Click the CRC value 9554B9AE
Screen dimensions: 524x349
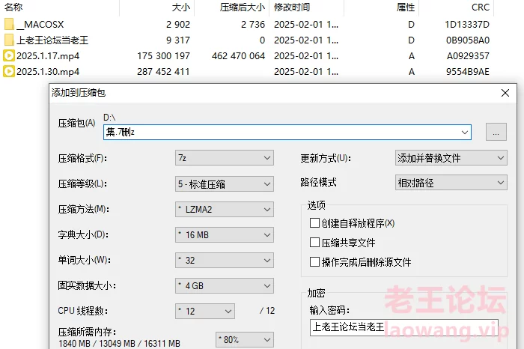click(468, 72)
